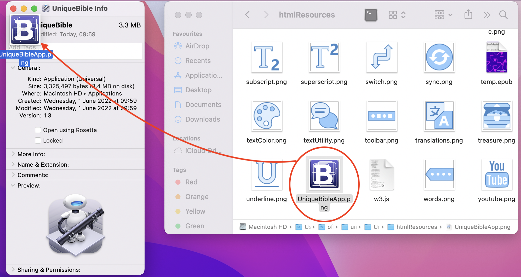Click UniqueBibleApp.png in path bar
The width and height of the screenshot is (521, 277).
[478, 227]
